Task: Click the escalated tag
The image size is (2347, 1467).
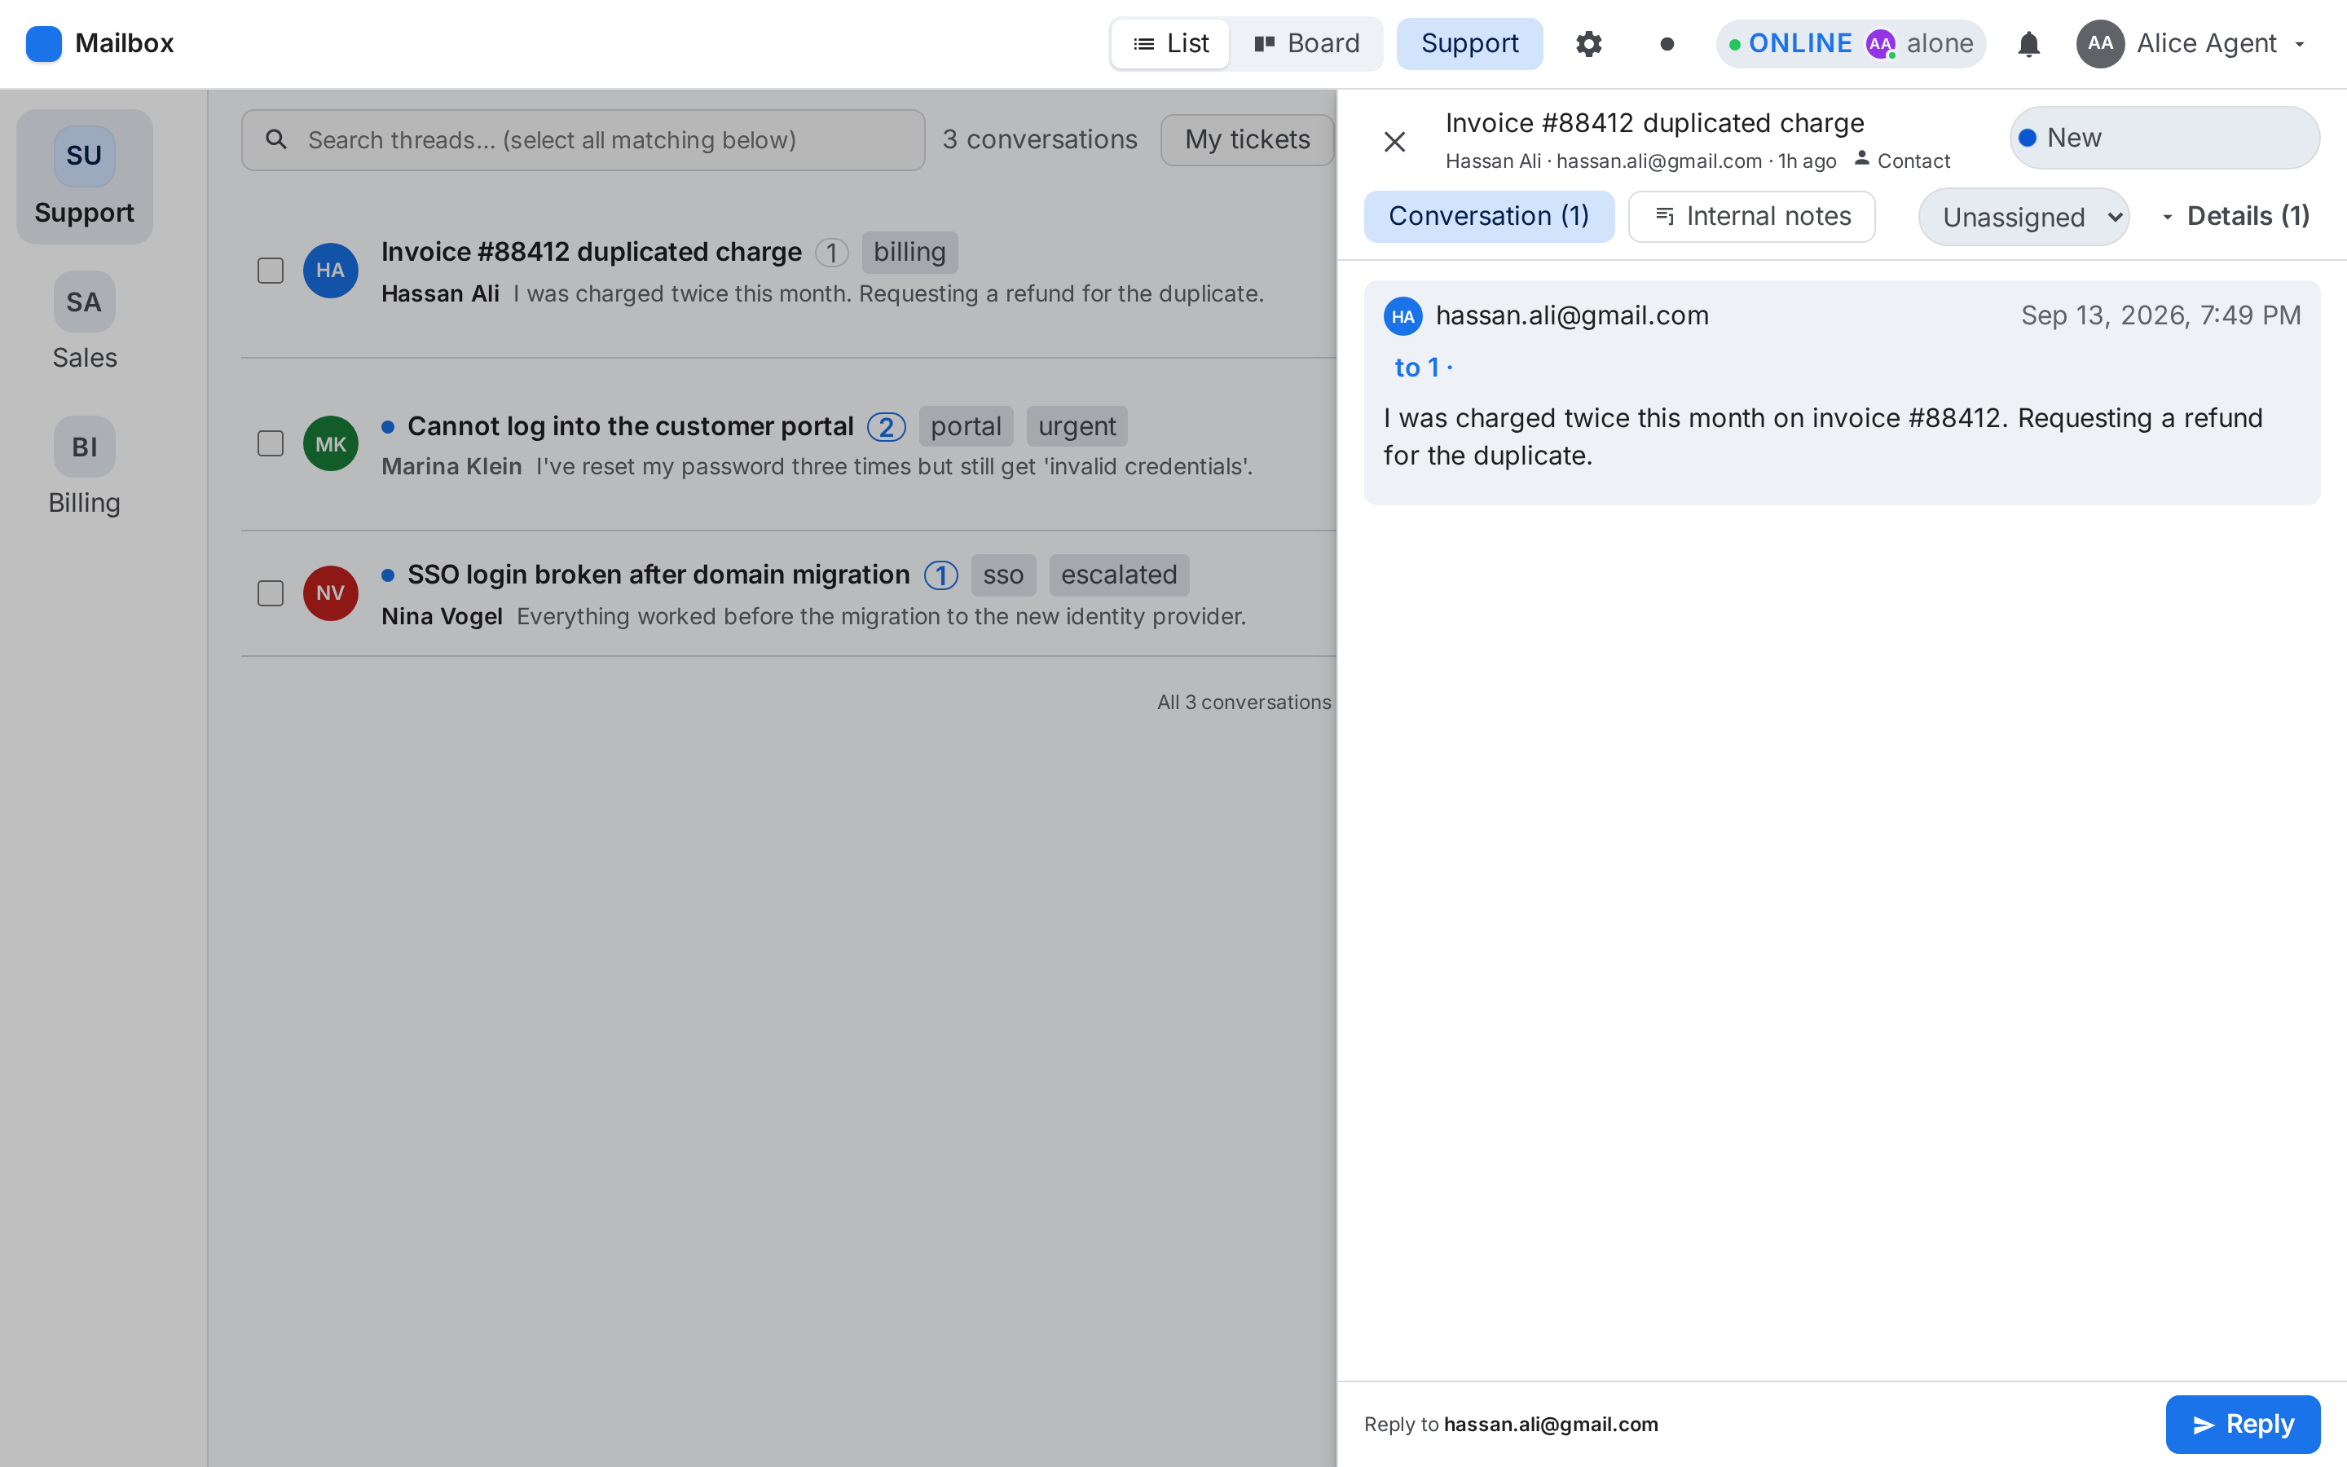Action: point(1118,575)
